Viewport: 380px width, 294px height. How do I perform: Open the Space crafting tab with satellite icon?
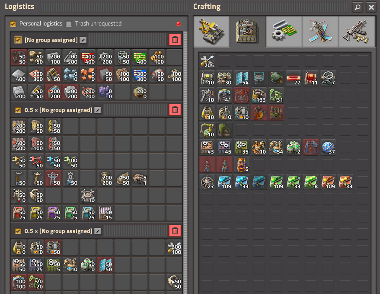(320, 32)
